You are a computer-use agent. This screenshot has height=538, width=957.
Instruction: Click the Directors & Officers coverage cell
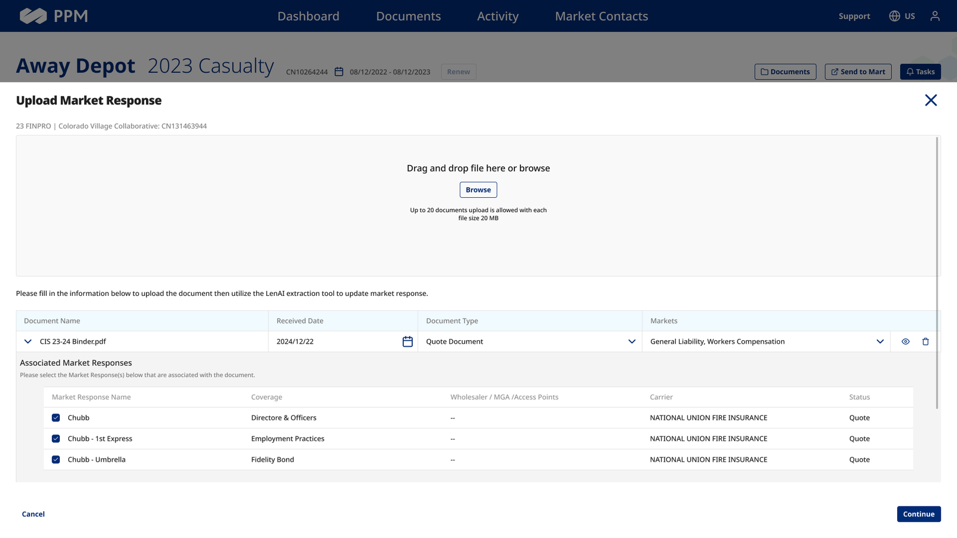[x=284, y=418]
